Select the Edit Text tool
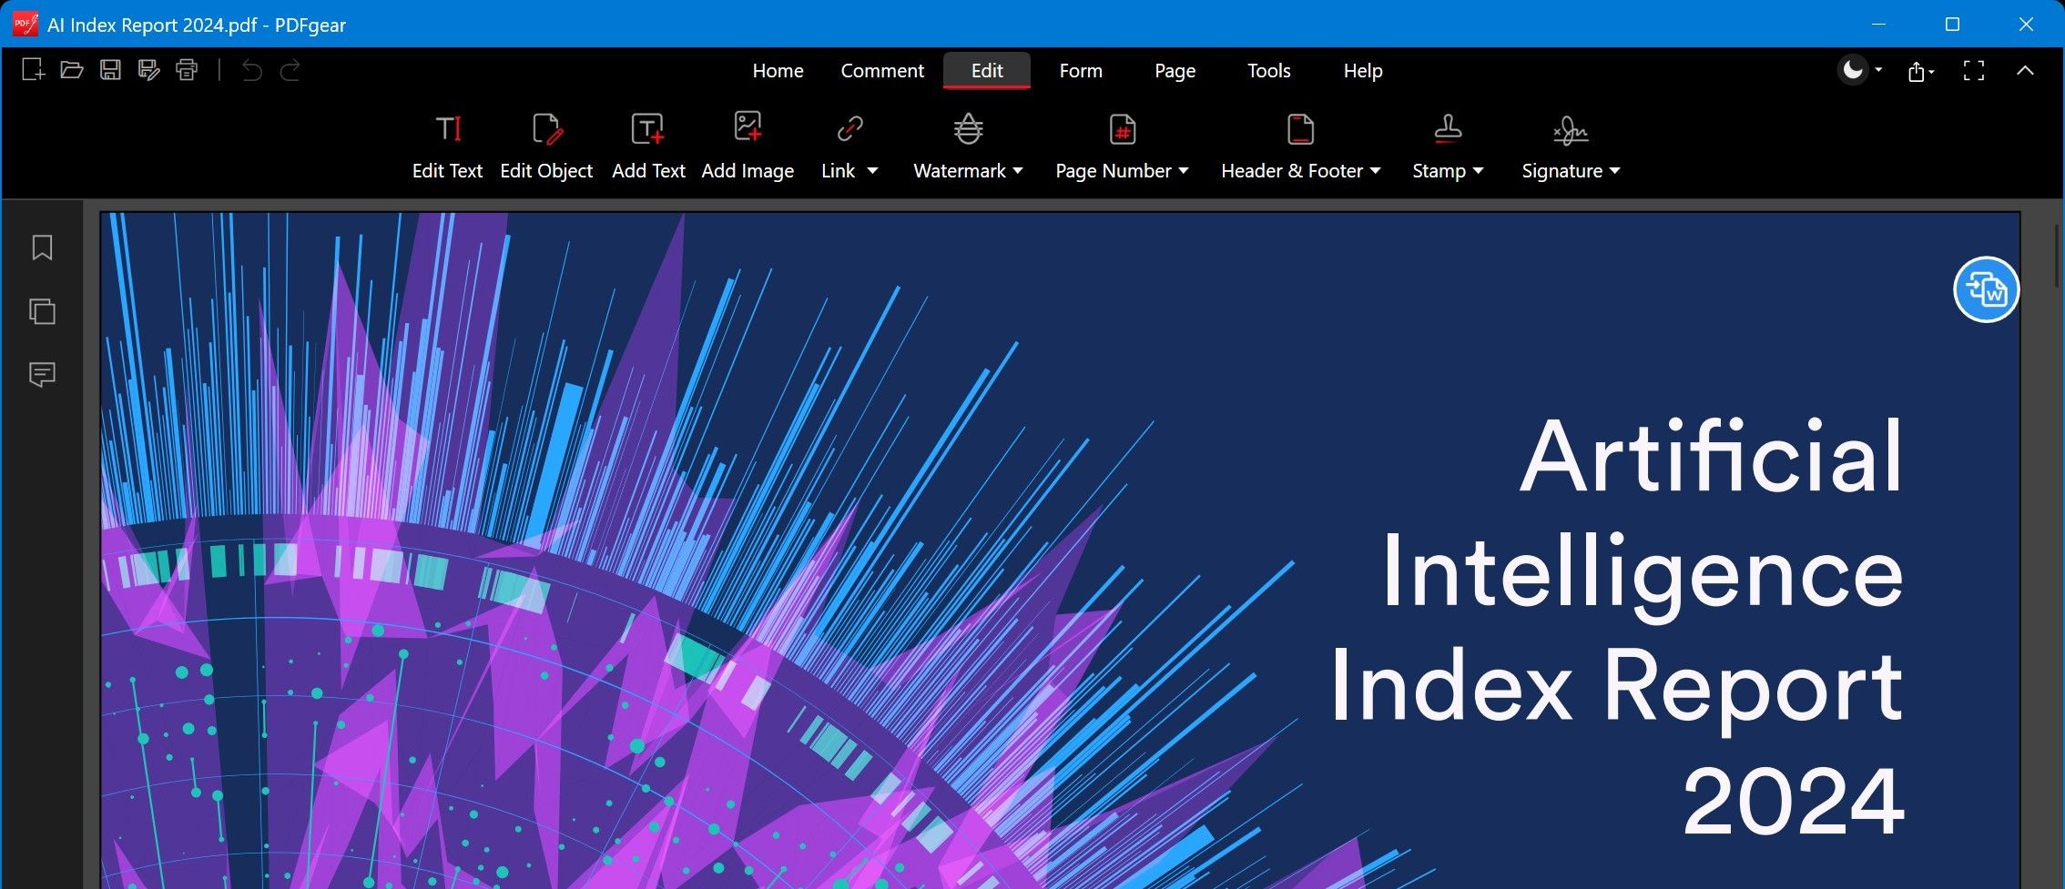 click(447, 146)
